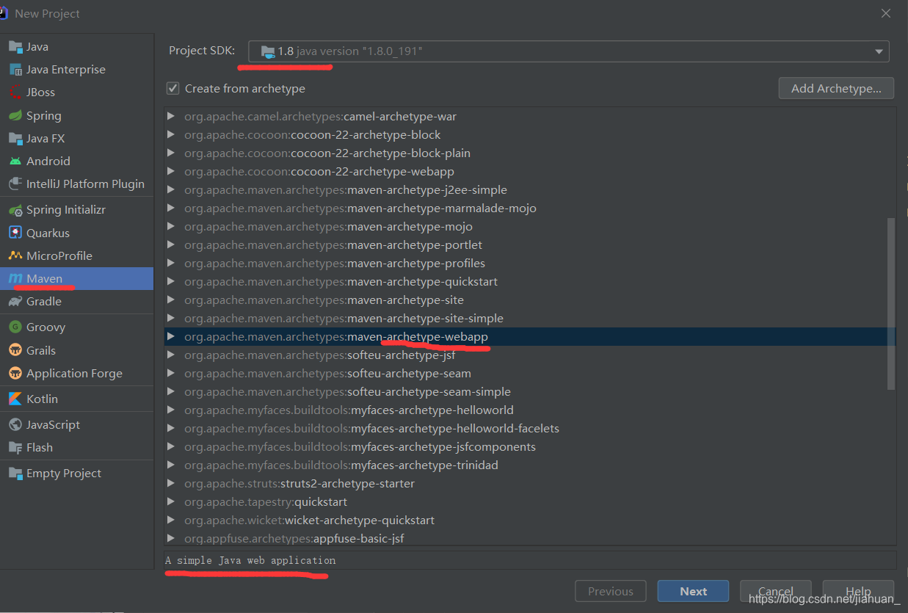Select maven-archetype-mojo row
908x613 pixels.
(x=529, y=227)
